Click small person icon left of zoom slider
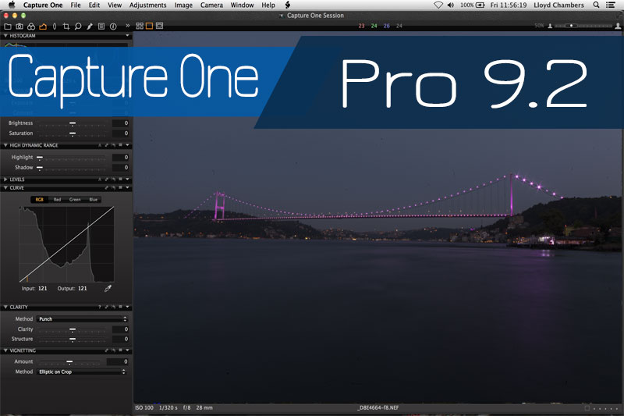 [x=550, y=26]
